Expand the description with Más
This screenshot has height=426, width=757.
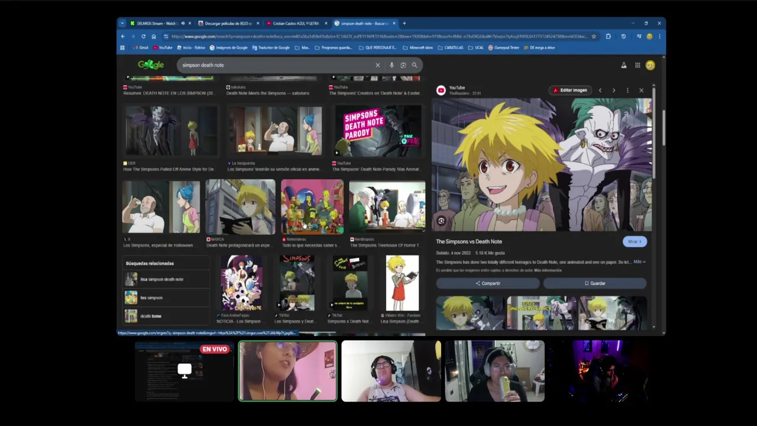click(x=639, y=262)
